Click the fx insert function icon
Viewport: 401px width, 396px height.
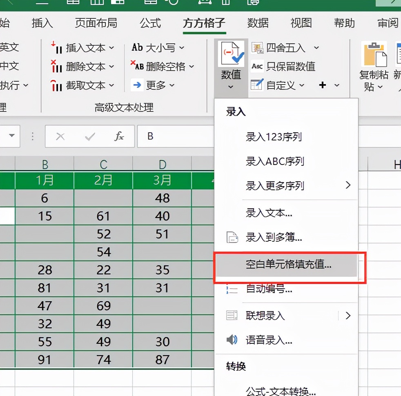(x=119, y=136)
